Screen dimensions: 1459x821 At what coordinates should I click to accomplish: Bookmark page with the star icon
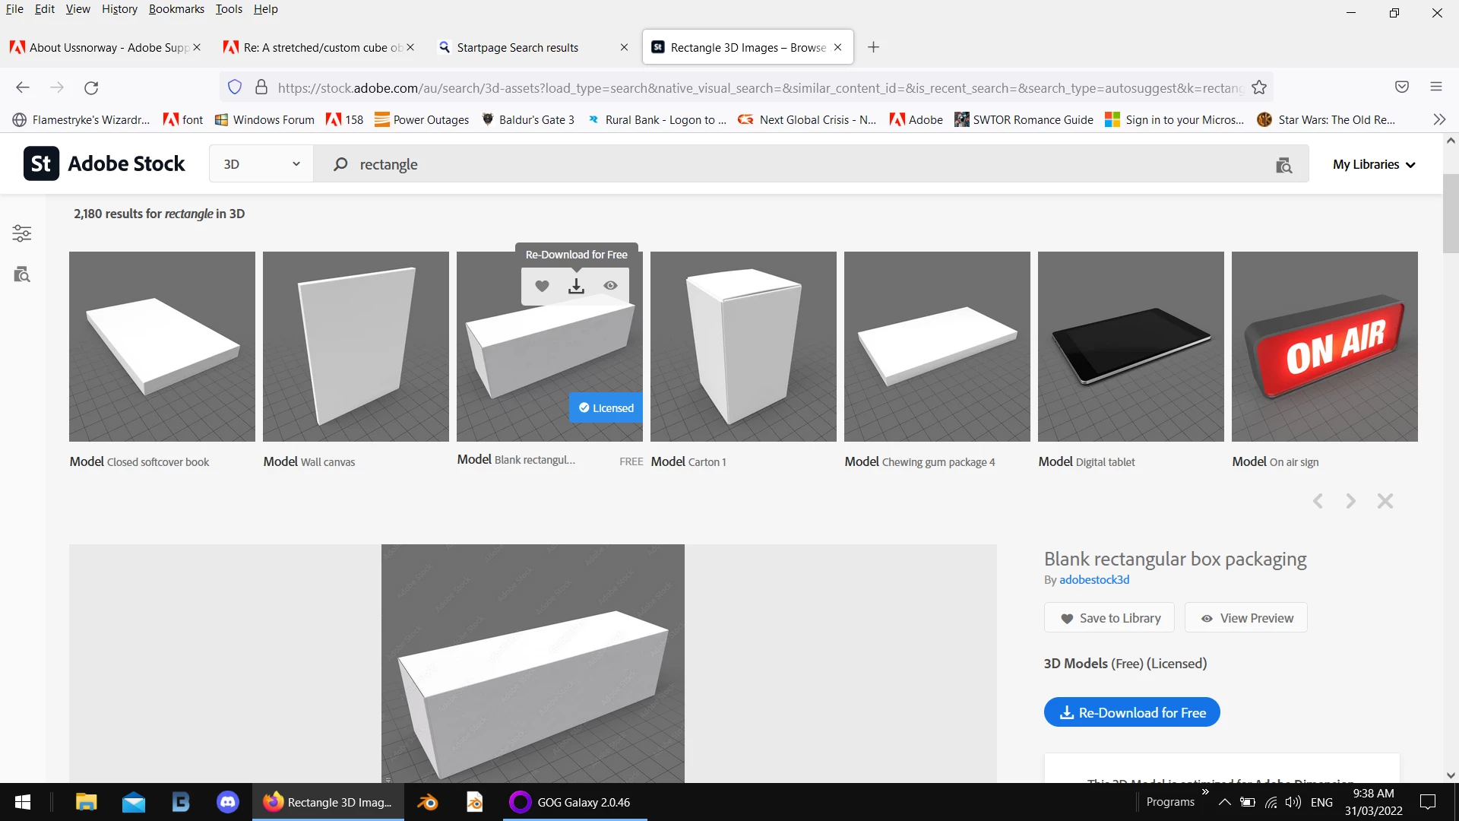pos(1259,87)
